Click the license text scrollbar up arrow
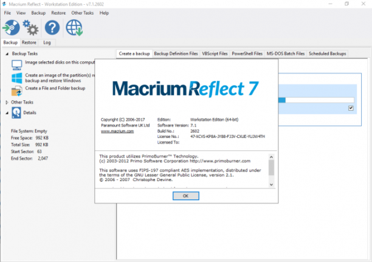Screen dimensions: 372x262 click(x=272, y=157)
